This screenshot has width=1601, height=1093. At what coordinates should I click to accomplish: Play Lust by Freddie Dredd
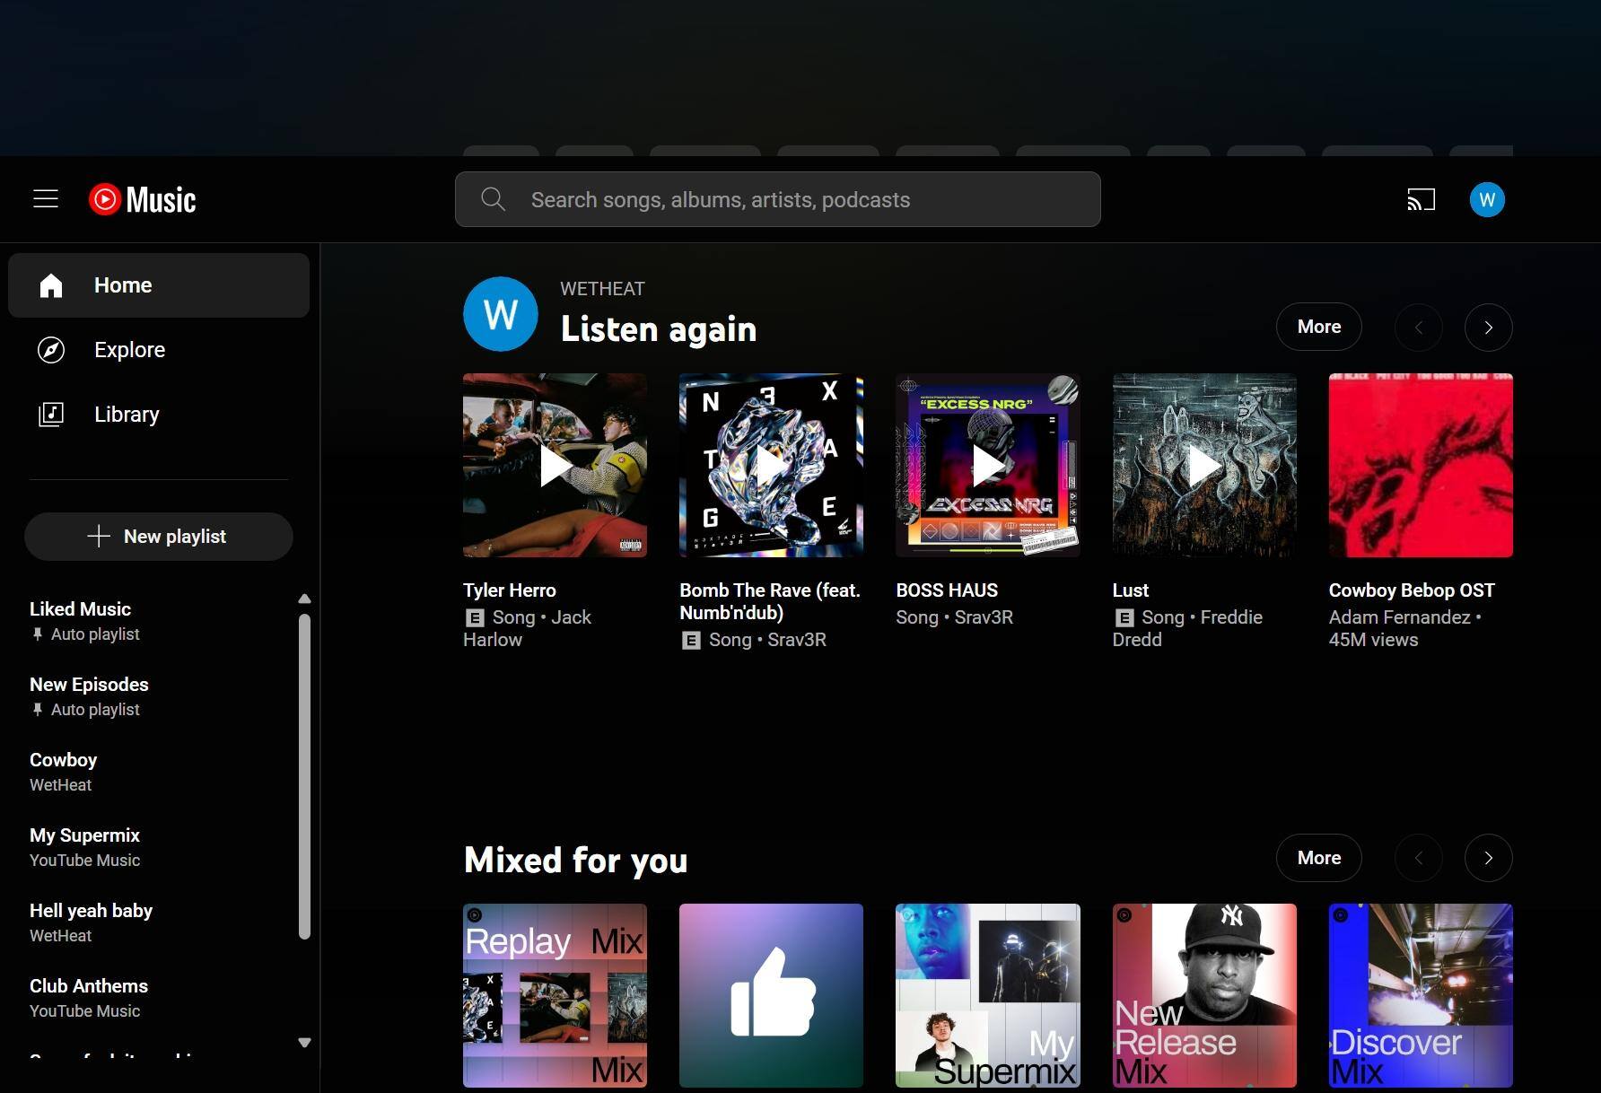tap(1203, 466)
